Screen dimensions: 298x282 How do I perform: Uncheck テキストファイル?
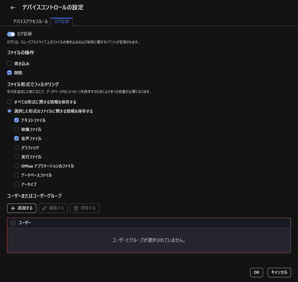(16, 120)
